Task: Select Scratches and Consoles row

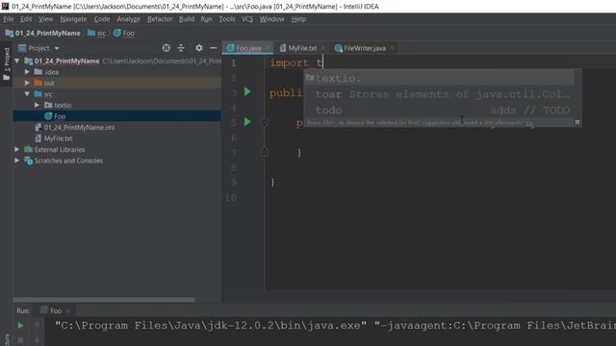Action: (x=117, y=161)
